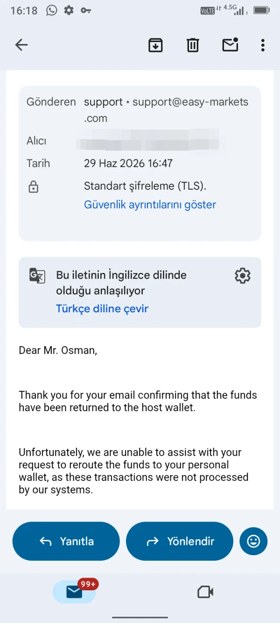Screen dimensions: 280x623
Task: Tap the Yönlendir forward button
Action: pos(180,541)
